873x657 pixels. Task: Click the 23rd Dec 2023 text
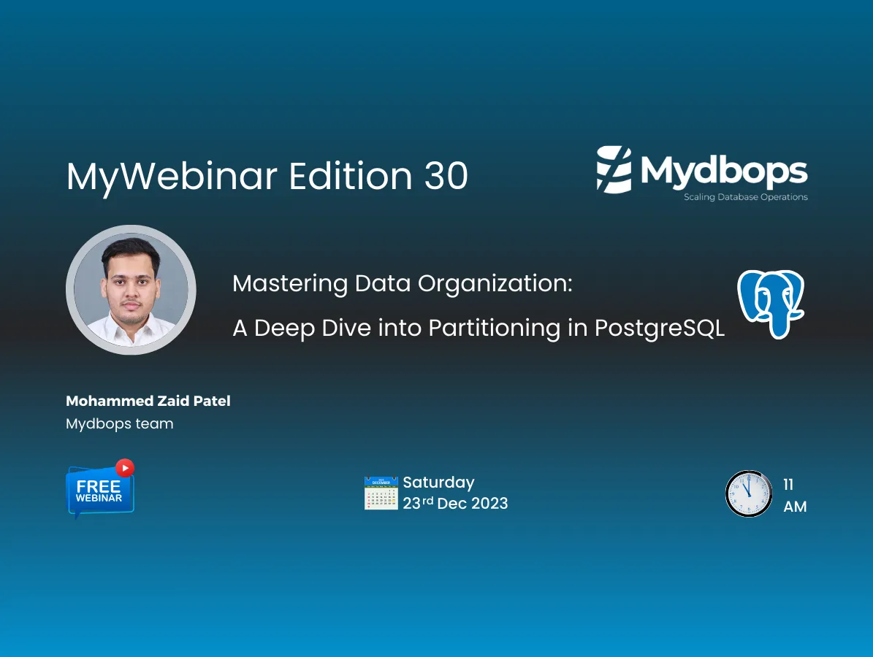pos(455,503)
